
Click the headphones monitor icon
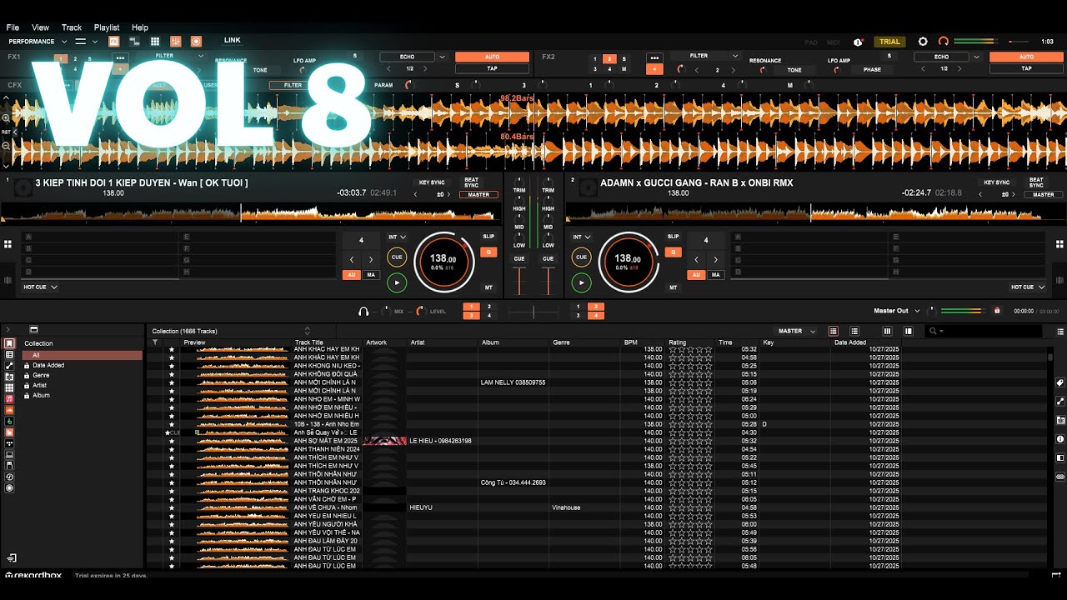pos(363,311)
